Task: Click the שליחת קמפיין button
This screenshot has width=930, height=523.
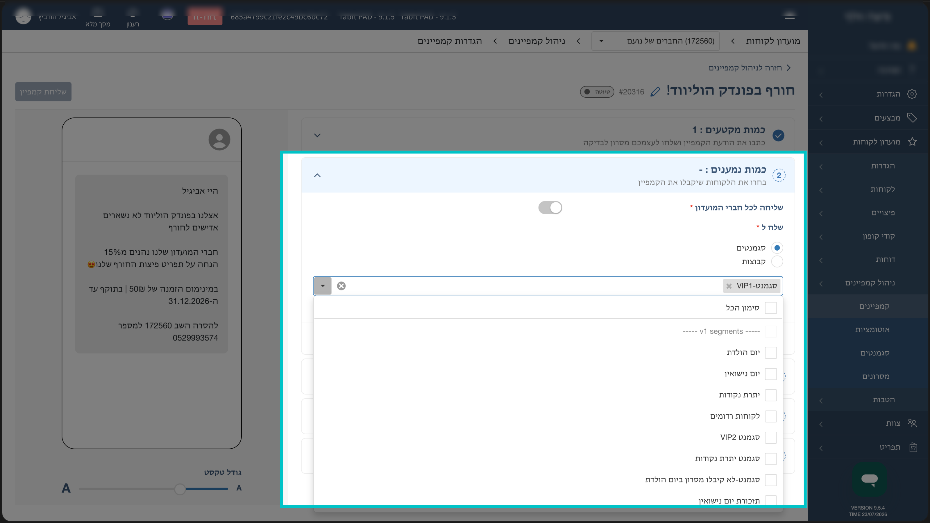Action: 43,92
